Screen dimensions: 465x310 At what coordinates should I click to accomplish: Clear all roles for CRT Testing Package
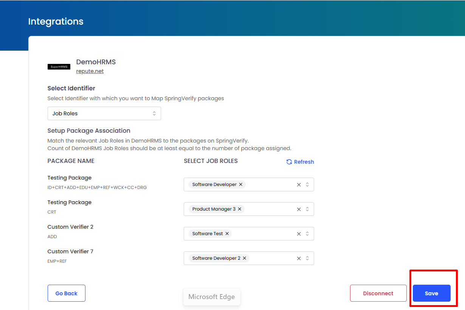pyautogui.click(x=299, y=209)
